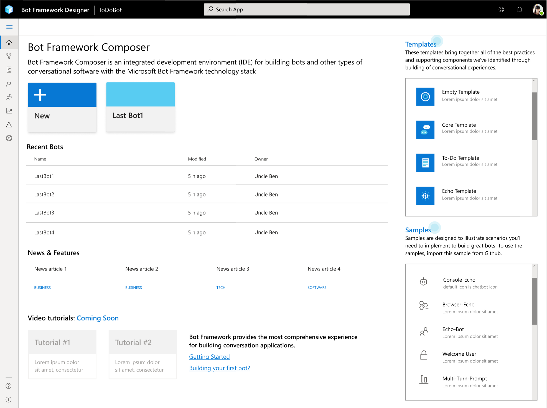Click into the Search App field

click(307, 9)
